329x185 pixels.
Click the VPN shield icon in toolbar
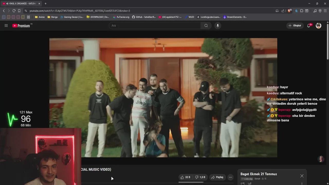point(320,11)
